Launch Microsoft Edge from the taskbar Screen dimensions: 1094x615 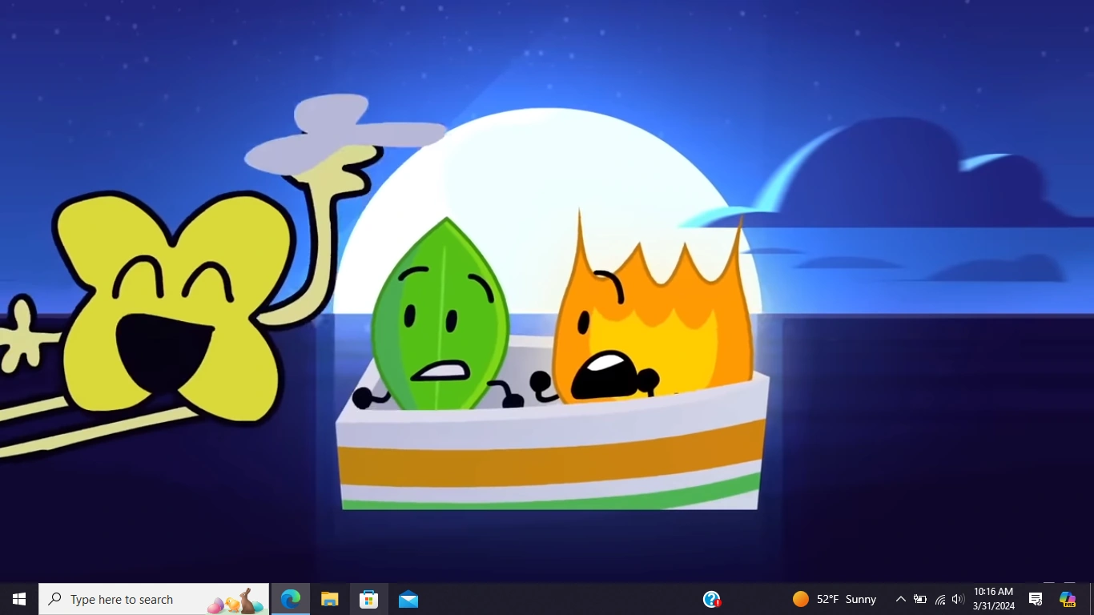tap(289, 598)
